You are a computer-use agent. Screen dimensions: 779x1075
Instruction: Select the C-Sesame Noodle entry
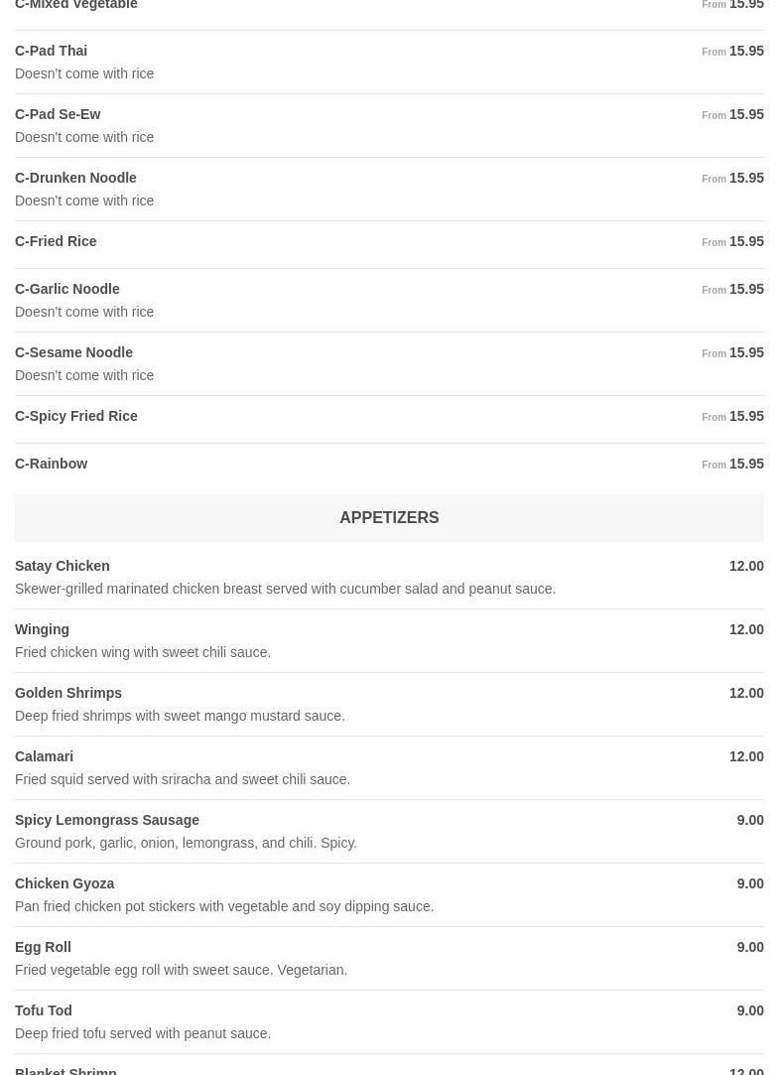point(73,352)
